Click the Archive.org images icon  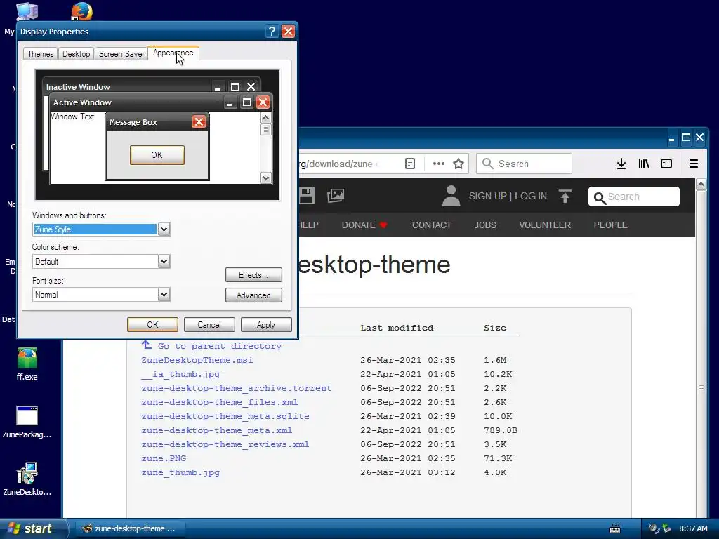pyautogui.click(x=335, y=196)
